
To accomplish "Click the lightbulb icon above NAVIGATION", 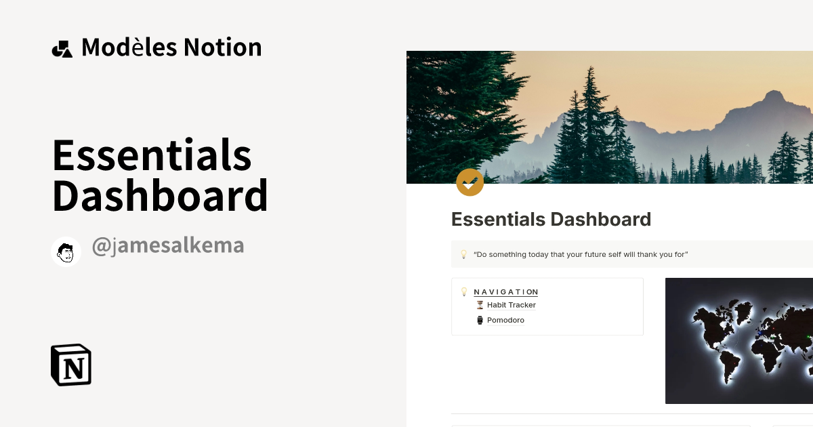I will [464, 291].
